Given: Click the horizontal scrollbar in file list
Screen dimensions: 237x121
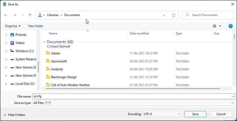Looking at the screenshot, I should [133, 89].
